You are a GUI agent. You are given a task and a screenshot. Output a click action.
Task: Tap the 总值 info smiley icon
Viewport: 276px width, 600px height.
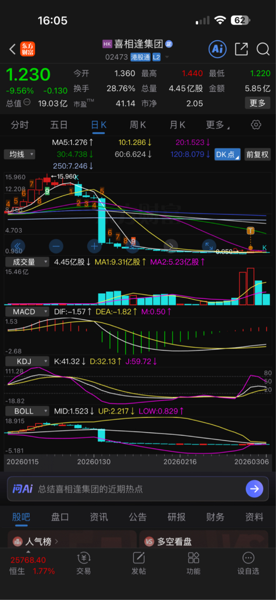coord(27,103)
